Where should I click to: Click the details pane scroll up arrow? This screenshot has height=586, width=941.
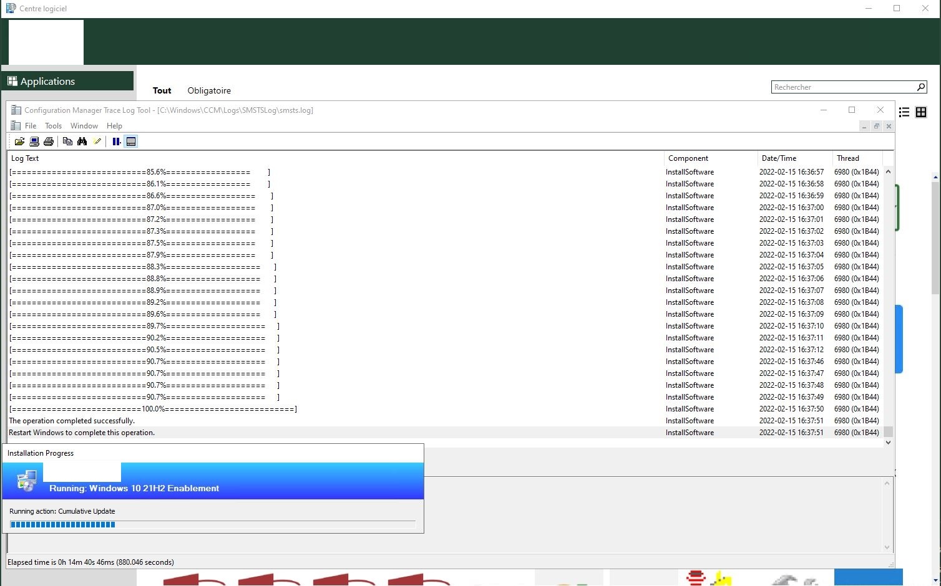(x=887, y=483)
